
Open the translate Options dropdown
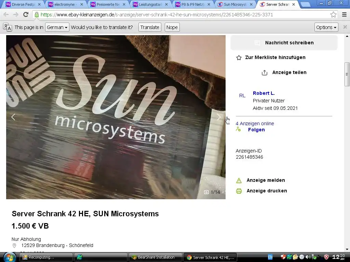326,27
